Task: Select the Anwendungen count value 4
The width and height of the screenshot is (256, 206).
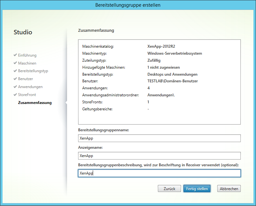Action: 149,88
